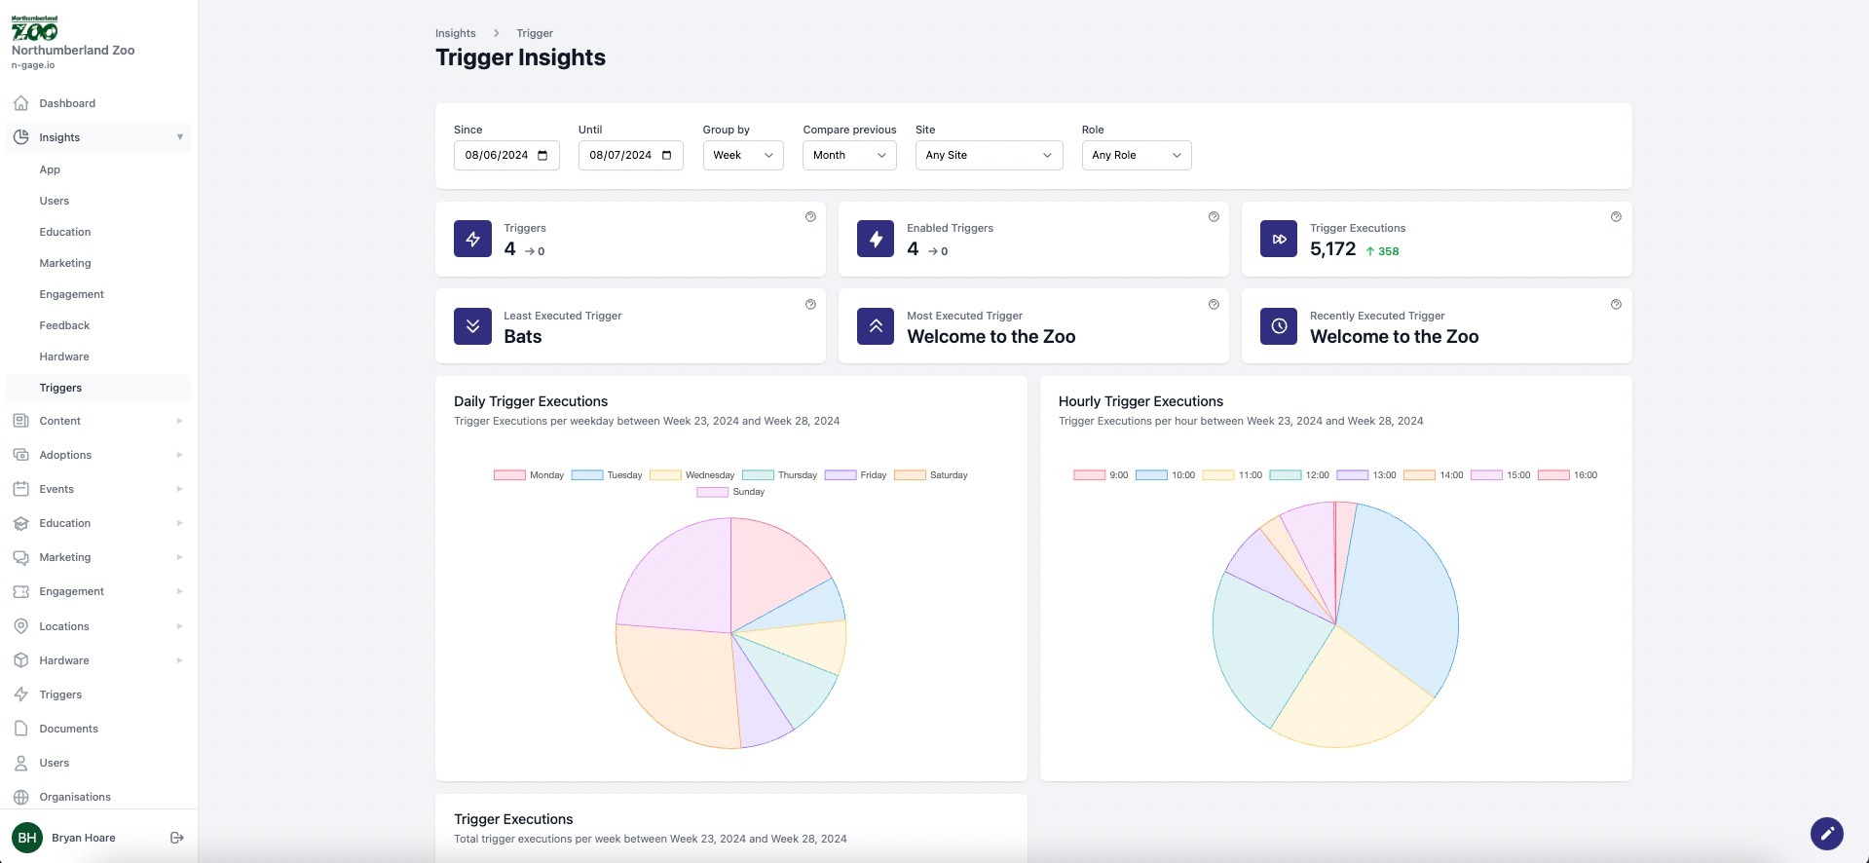Click the Insights breadcrumb link
The height and width of the screenshot is (863, 1869).
[455, 33]
